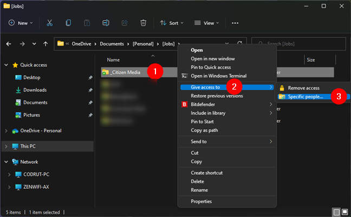Expand OneDrive - Personal tree node
The image size is (351, 217).
[x=6, y=131]
